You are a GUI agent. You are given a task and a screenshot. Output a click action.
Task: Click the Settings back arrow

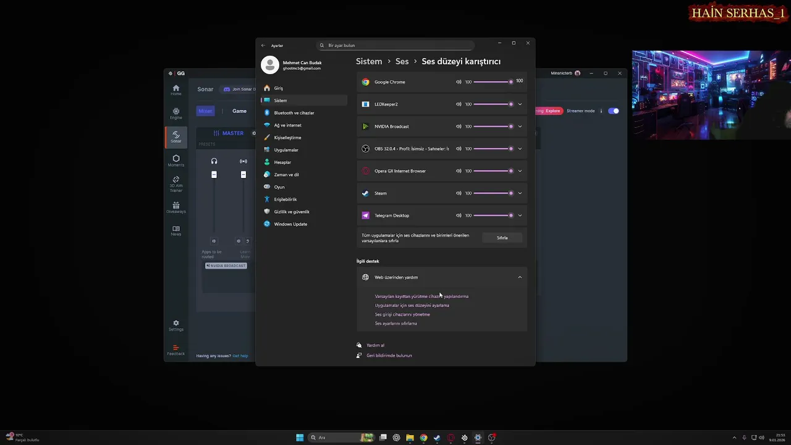[263, 45]
